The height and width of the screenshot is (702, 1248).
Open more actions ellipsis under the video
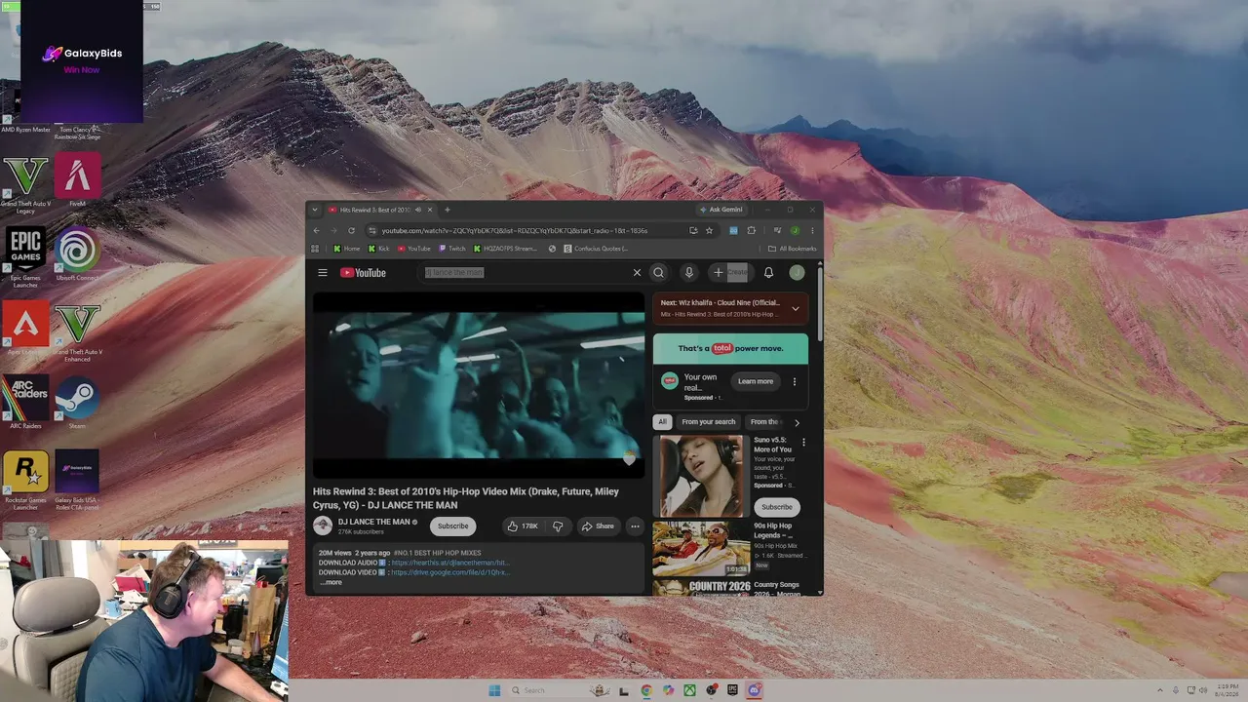(x=635, y=526)
